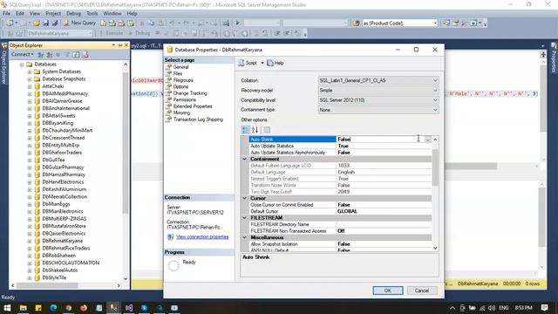Viewport: 558px width, 314px height.
Task: Click the Property Pages icon in grid toolbar
Action: pyautogui.click(x=267, y=130)
